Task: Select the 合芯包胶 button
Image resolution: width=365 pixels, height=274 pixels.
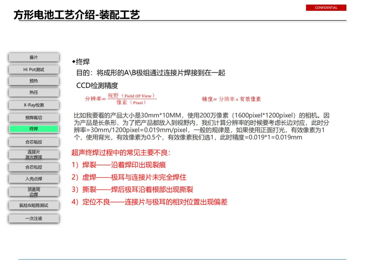Action: pyautogui.click(x=34, y=167)
